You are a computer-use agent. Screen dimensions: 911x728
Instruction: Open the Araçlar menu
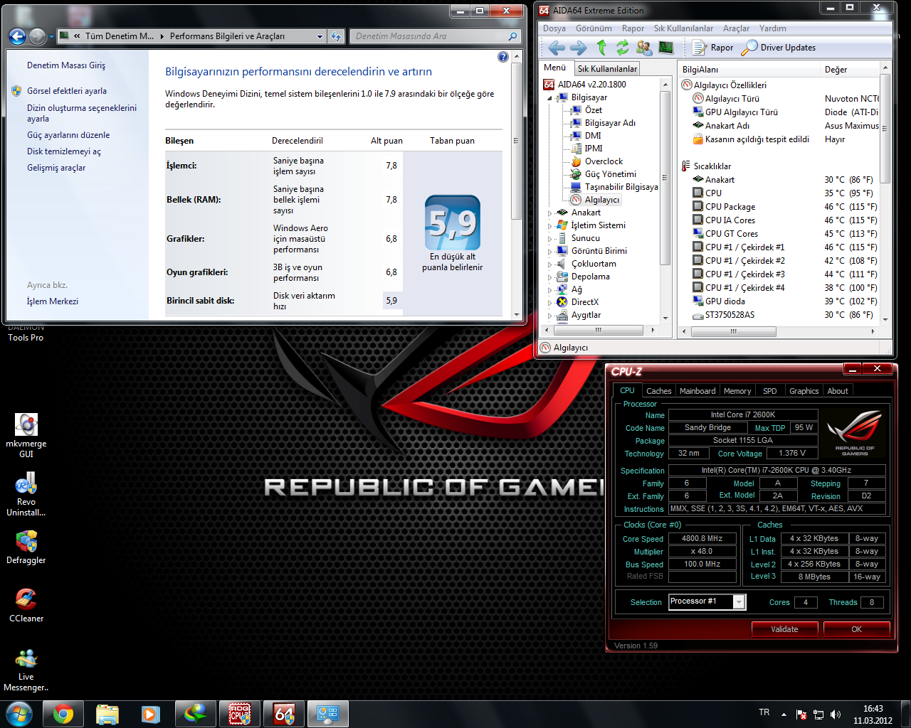point(736,28)
